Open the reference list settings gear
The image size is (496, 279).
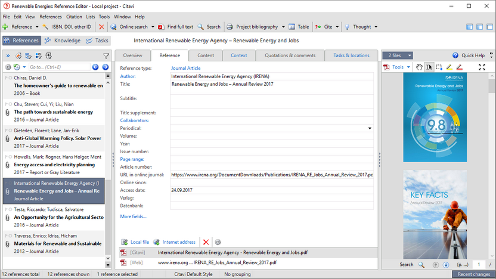click(x=8, y=67)
